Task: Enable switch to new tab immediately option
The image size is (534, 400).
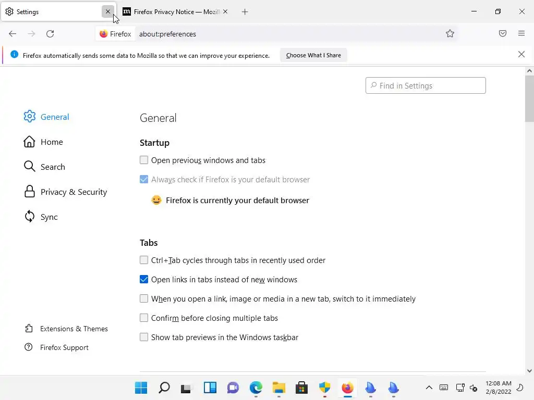Action: [x=144, y=298]
